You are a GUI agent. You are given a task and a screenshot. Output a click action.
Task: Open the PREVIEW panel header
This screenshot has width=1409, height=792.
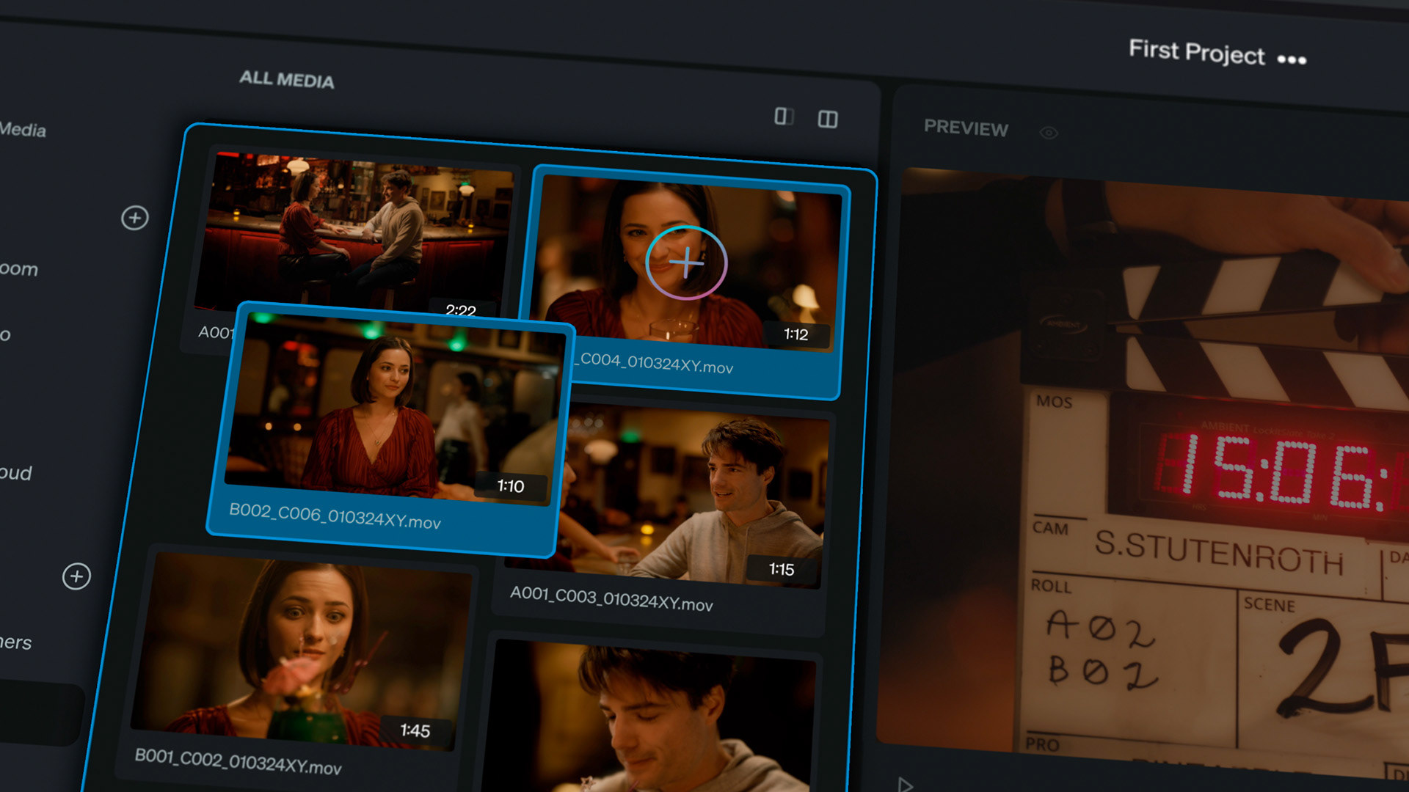966,128
